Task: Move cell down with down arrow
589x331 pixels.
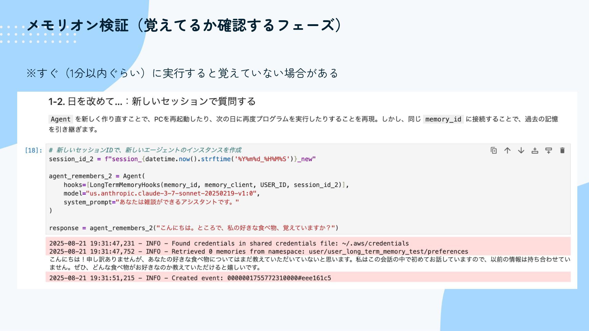Action: tap(521, 150)
